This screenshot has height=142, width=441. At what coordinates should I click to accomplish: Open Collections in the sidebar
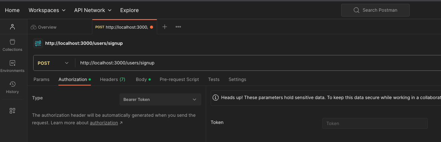(x=12, y=45)
